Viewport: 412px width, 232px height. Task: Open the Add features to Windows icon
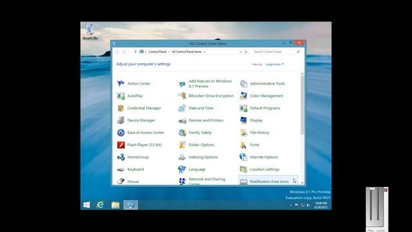(182, 84)
